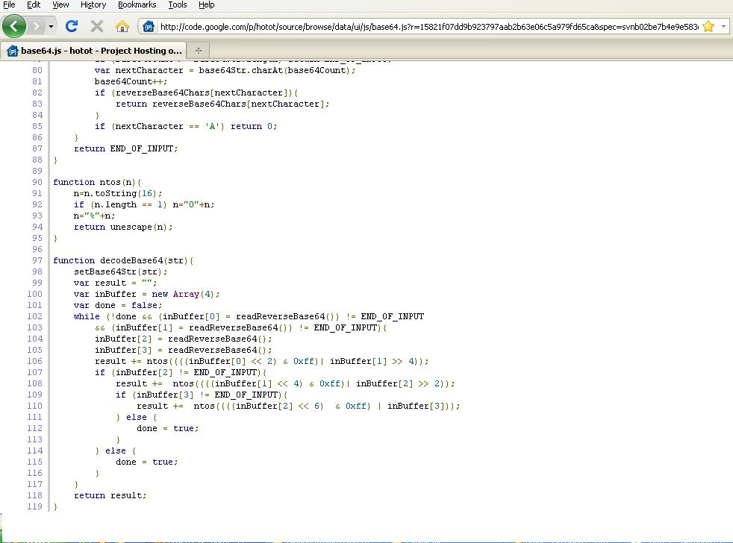
Task: Open the Tools menu
Action: pyautogui.click(x=177, y=5)
